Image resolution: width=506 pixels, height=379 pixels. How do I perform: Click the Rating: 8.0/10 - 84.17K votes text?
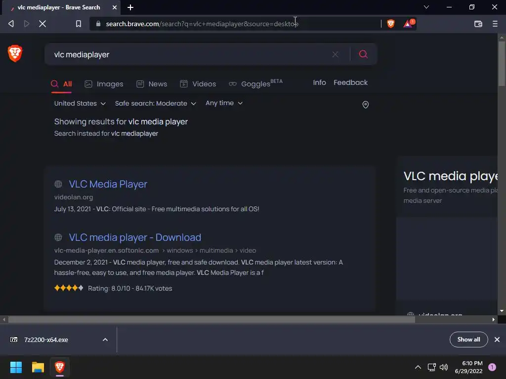click(130, 288)
